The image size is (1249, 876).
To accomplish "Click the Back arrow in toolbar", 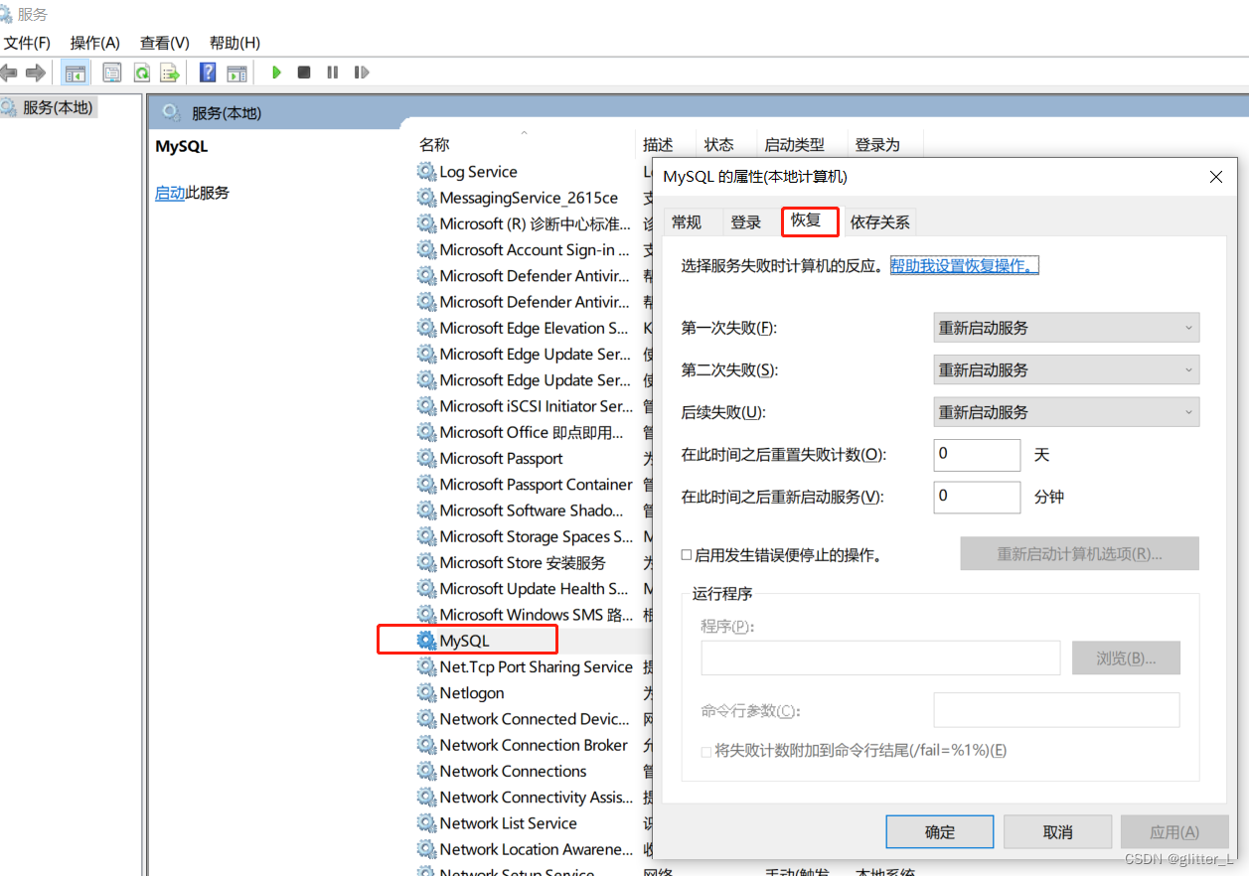I will pyautogui.click(x=9, y=73).
